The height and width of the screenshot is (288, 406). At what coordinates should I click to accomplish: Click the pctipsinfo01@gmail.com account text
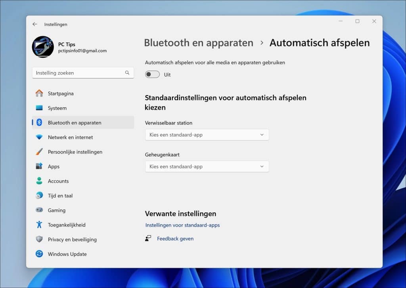coord(82,51)
